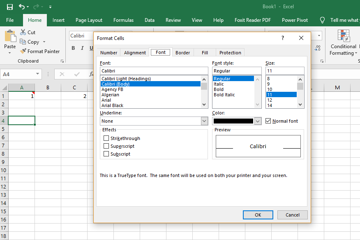
Task: Click the Cancel X icon in the formula bar
Action: [x=62, y=74]
